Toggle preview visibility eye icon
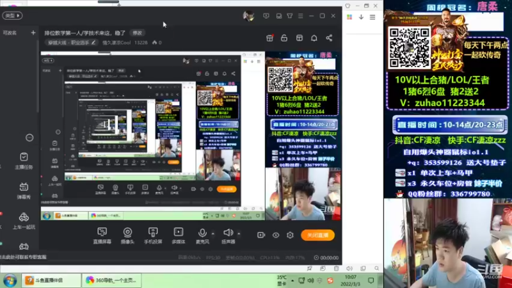This screenshot has width=512, height=288. pyautogui.click(x=276, y=235)
